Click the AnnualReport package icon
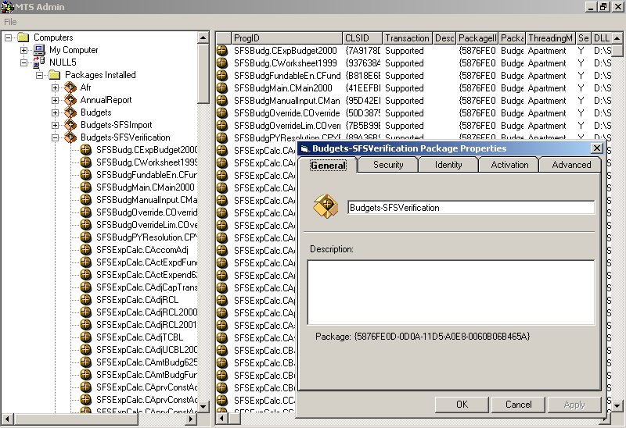Viewport: 626px width, 428px height. tap(70, 100)
